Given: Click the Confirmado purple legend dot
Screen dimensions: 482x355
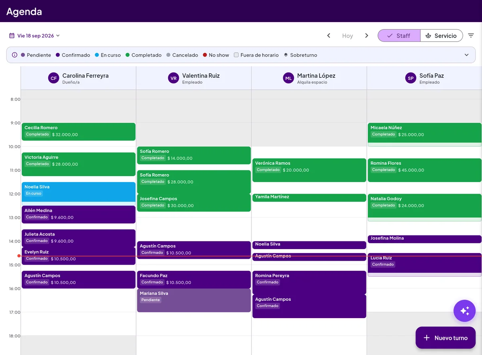Looking at the screenshot, I should 58,55.
